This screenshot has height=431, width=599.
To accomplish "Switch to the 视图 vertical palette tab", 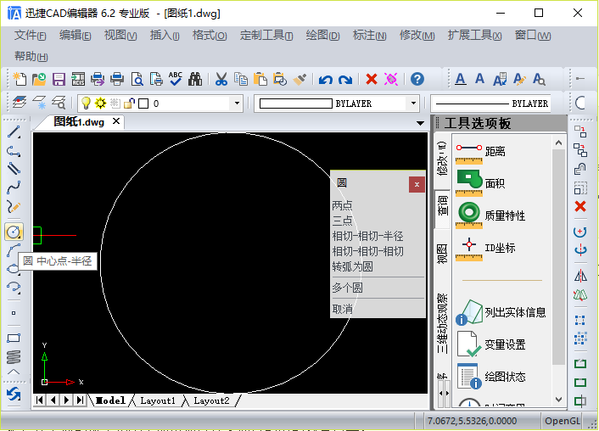I will pyautogui.click(x=442, y=254).
